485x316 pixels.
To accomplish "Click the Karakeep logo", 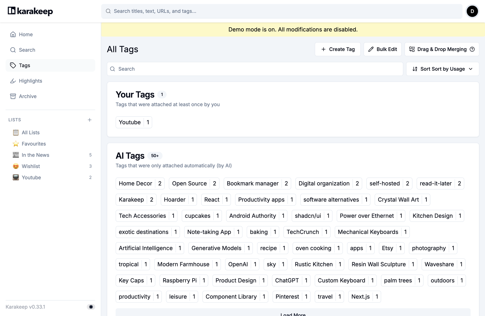I will [30, 11].
